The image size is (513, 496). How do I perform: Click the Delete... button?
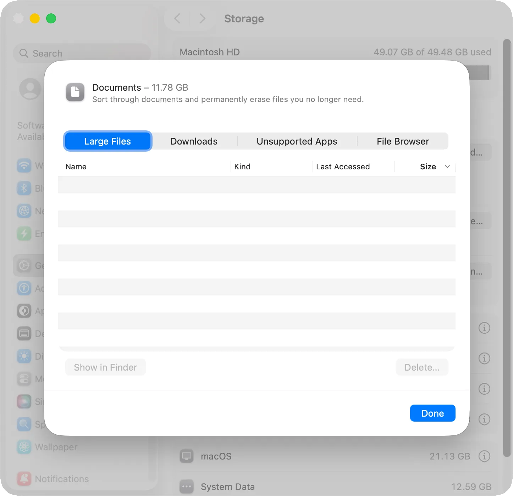click(x=422, y=367)
